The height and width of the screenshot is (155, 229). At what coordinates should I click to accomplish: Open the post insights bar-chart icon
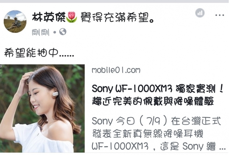(200, 13)
